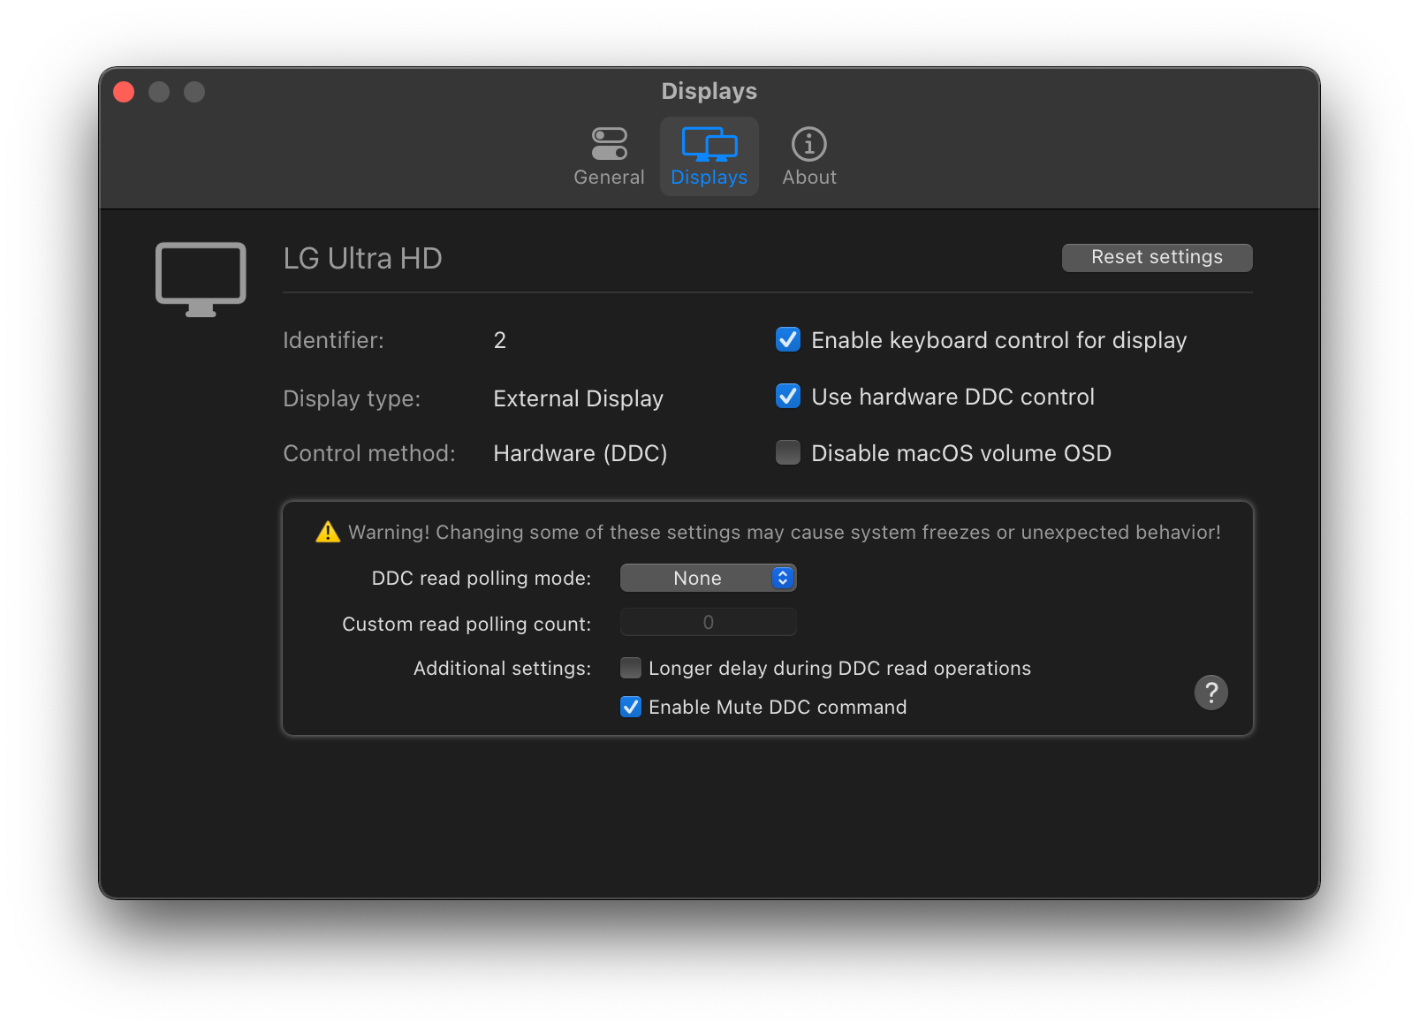Open the General preferences pane icon
This screenshot has width=1419, height=1030.
point(609,142)
